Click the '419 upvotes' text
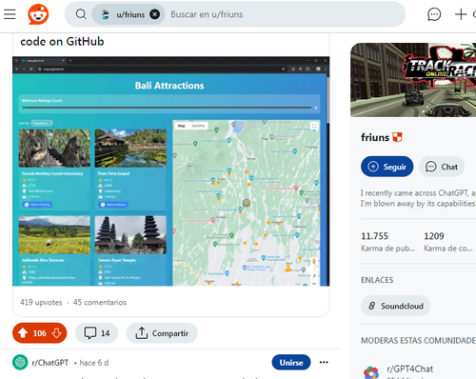 click(41, 302)
